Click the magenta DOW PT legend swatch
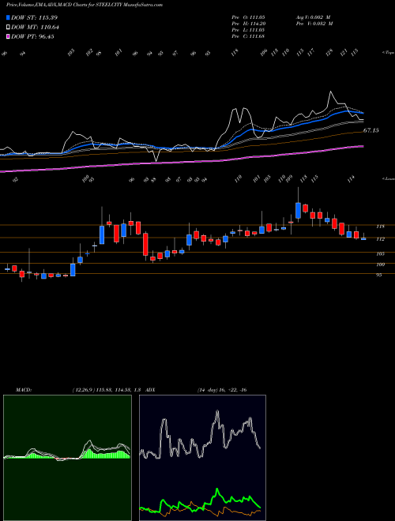The image size is (395, 521). [8, 36]
